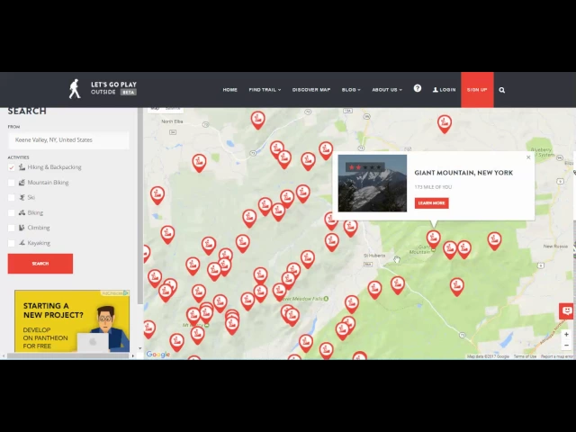The image size is (576, 432).
Task: Click the magnifier search icon in navbar
Action: (502, 90)
